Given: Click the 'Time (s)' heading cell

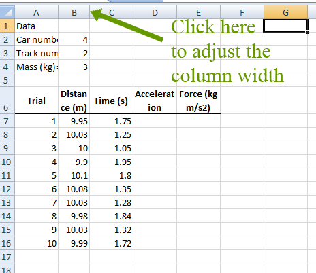Looking at the screenshot, I should click(112, 101).
